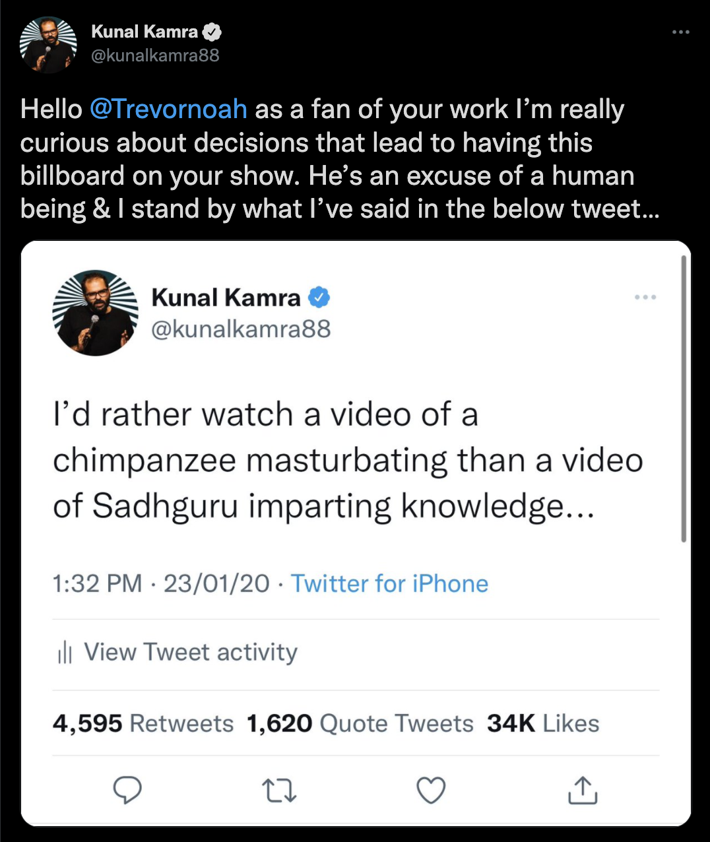The width and height of the screenshot is (710, 842).
Task: View the 34K Likes list
Action: point(543,724)
